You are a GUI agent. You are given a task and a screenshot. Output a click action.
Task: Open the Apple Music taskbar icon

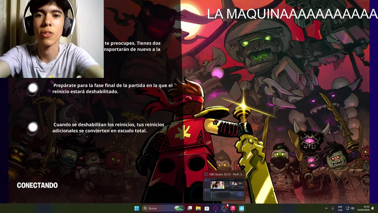(233, 208)
